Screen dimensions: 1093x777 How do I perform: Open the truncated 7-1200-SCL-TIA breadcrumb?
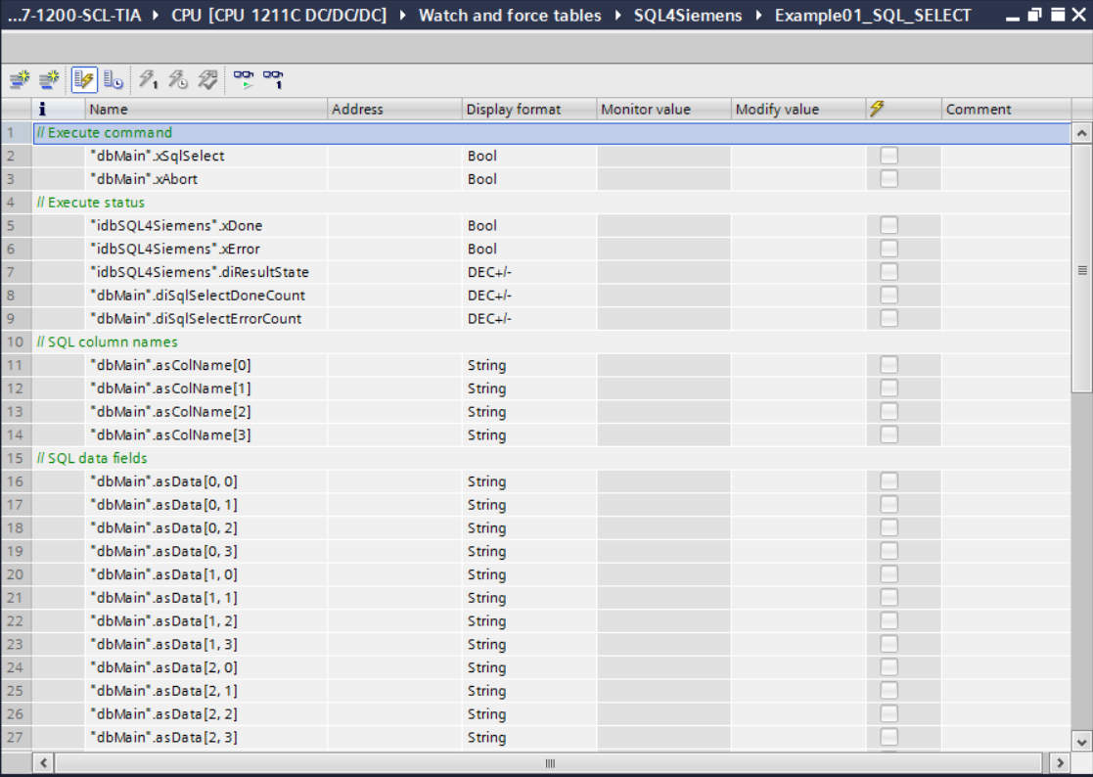74,16
